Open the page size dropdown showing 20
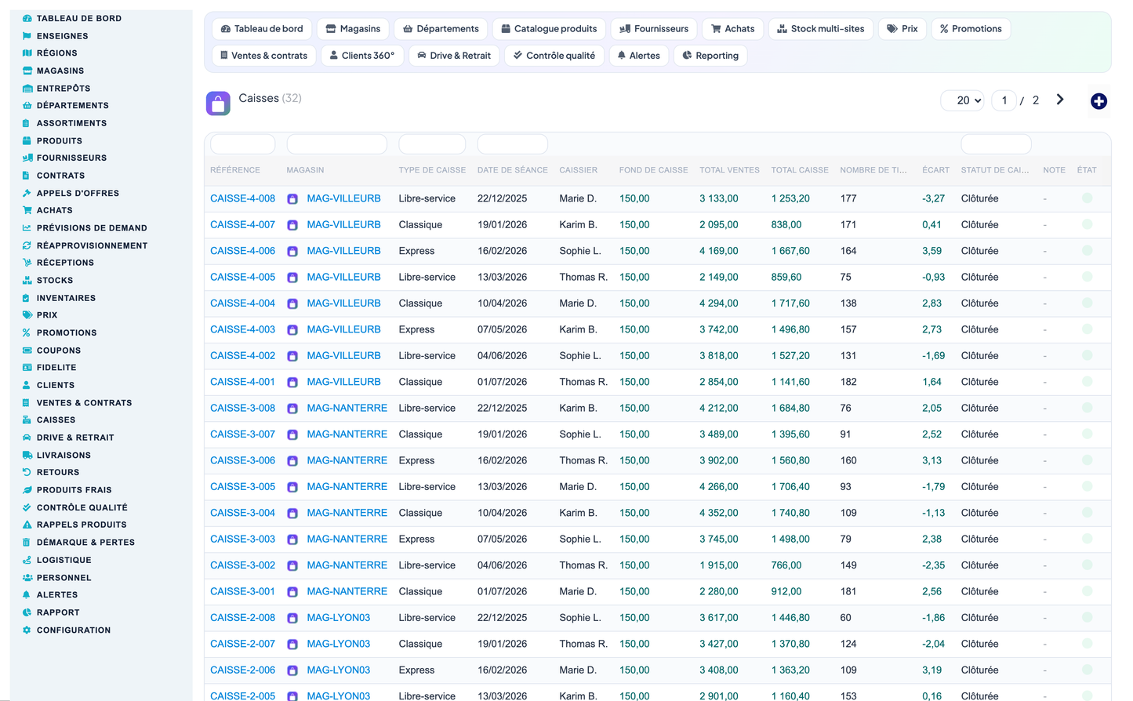 point(963,100)
